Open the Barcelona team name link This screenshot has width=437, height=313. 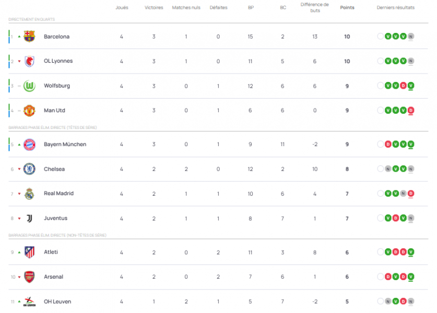coord(57,37)
